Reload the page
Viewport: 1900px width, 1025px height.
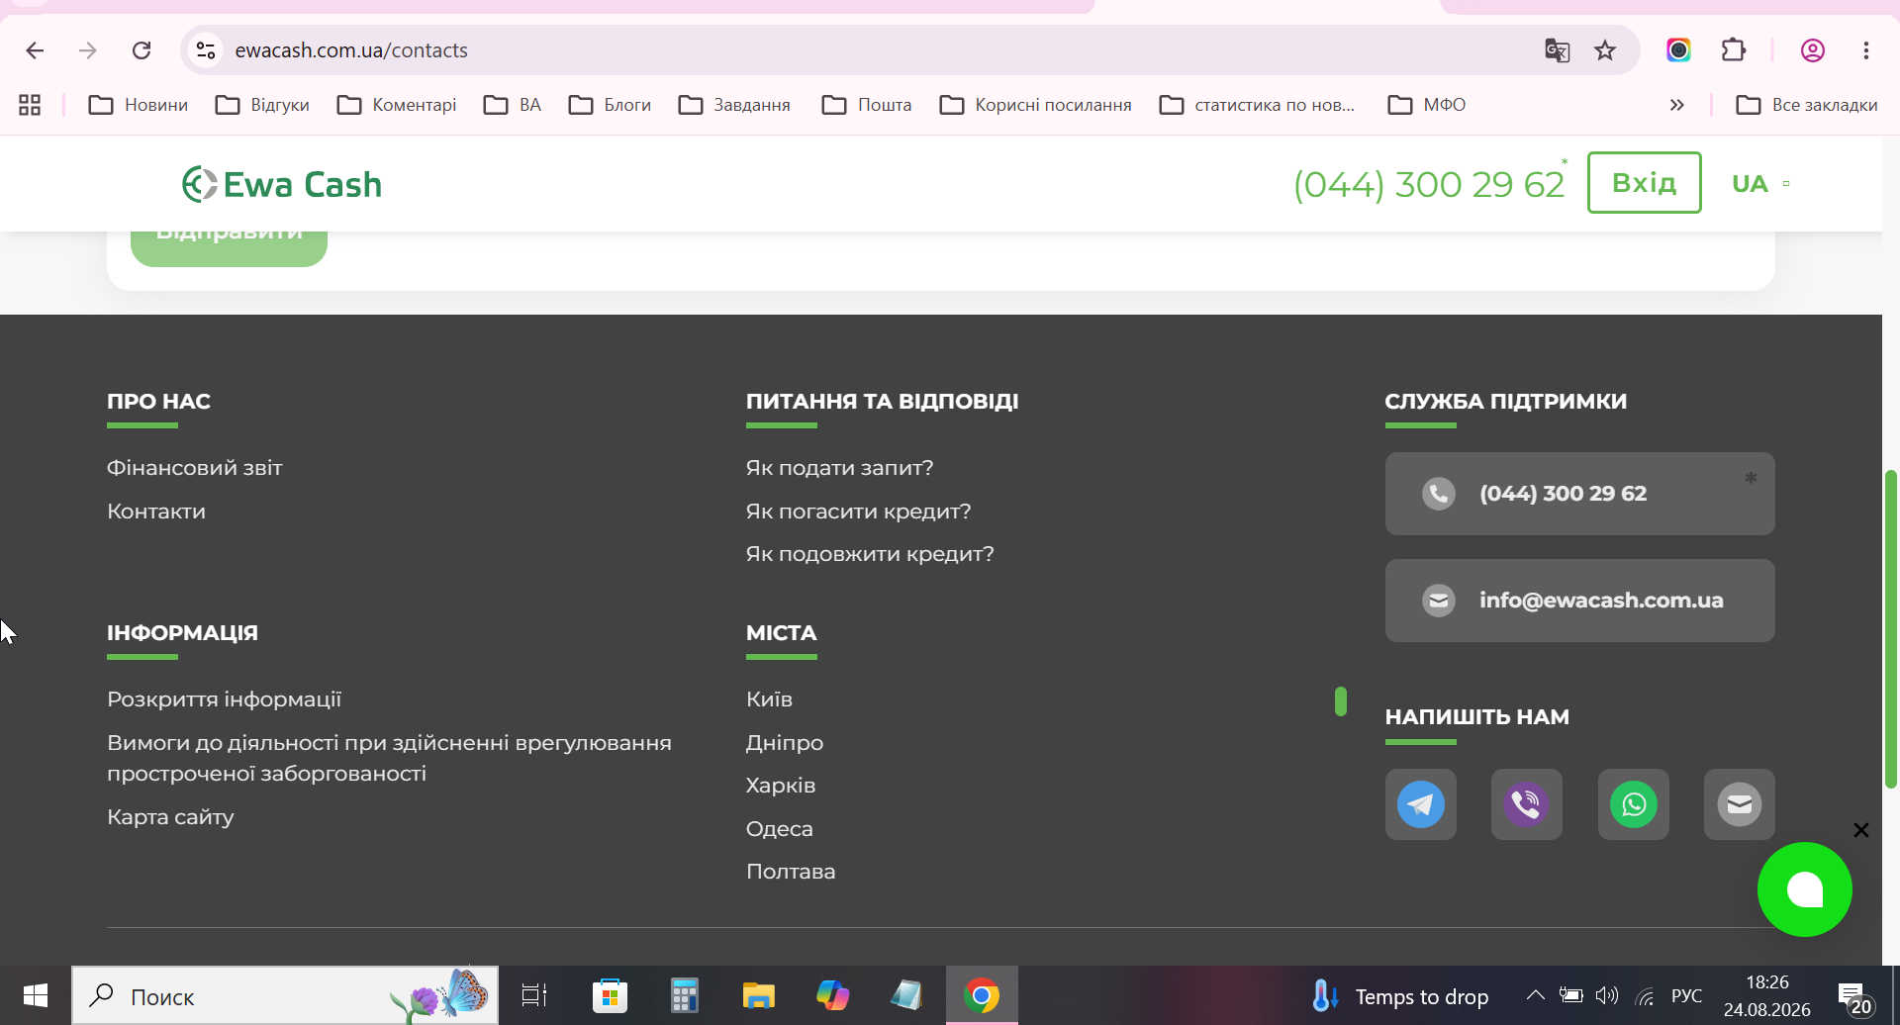point(142,50)
